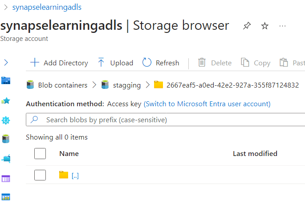Viewport: 305px width, 216px height.
Task: Pin the Storage browser blade
Action: click(247, 26)
